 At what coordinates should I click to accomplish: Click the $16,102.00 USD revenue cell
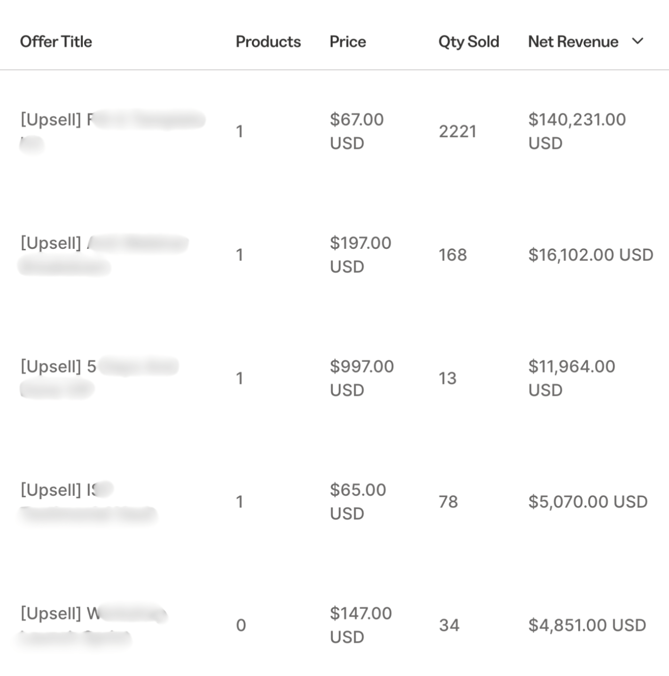coord(591,255)
